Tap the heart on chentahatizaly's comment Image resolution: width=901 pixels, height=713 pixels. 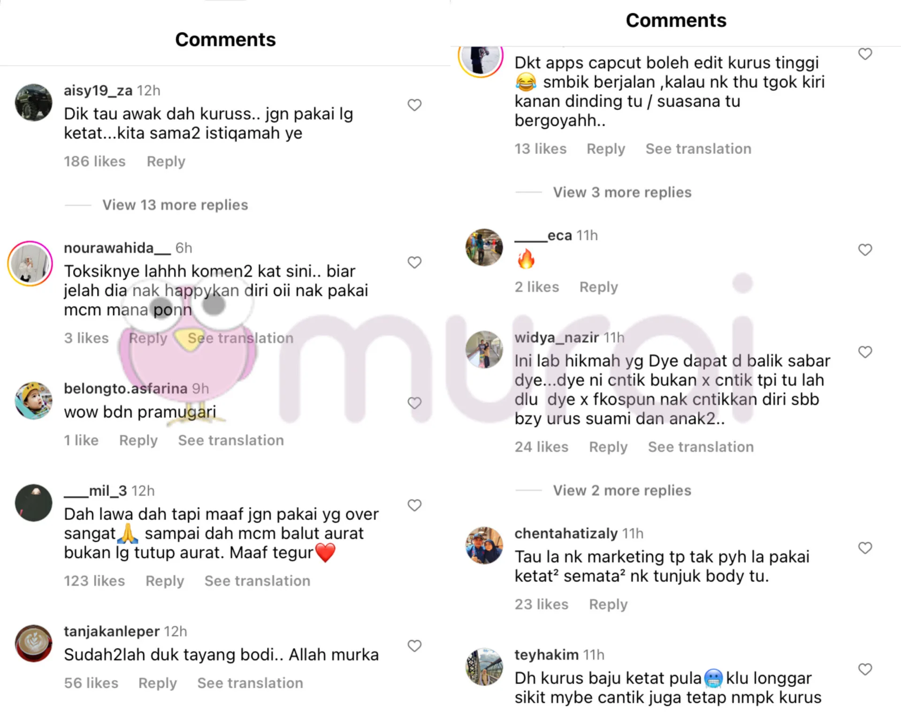[x=865, y=548]
